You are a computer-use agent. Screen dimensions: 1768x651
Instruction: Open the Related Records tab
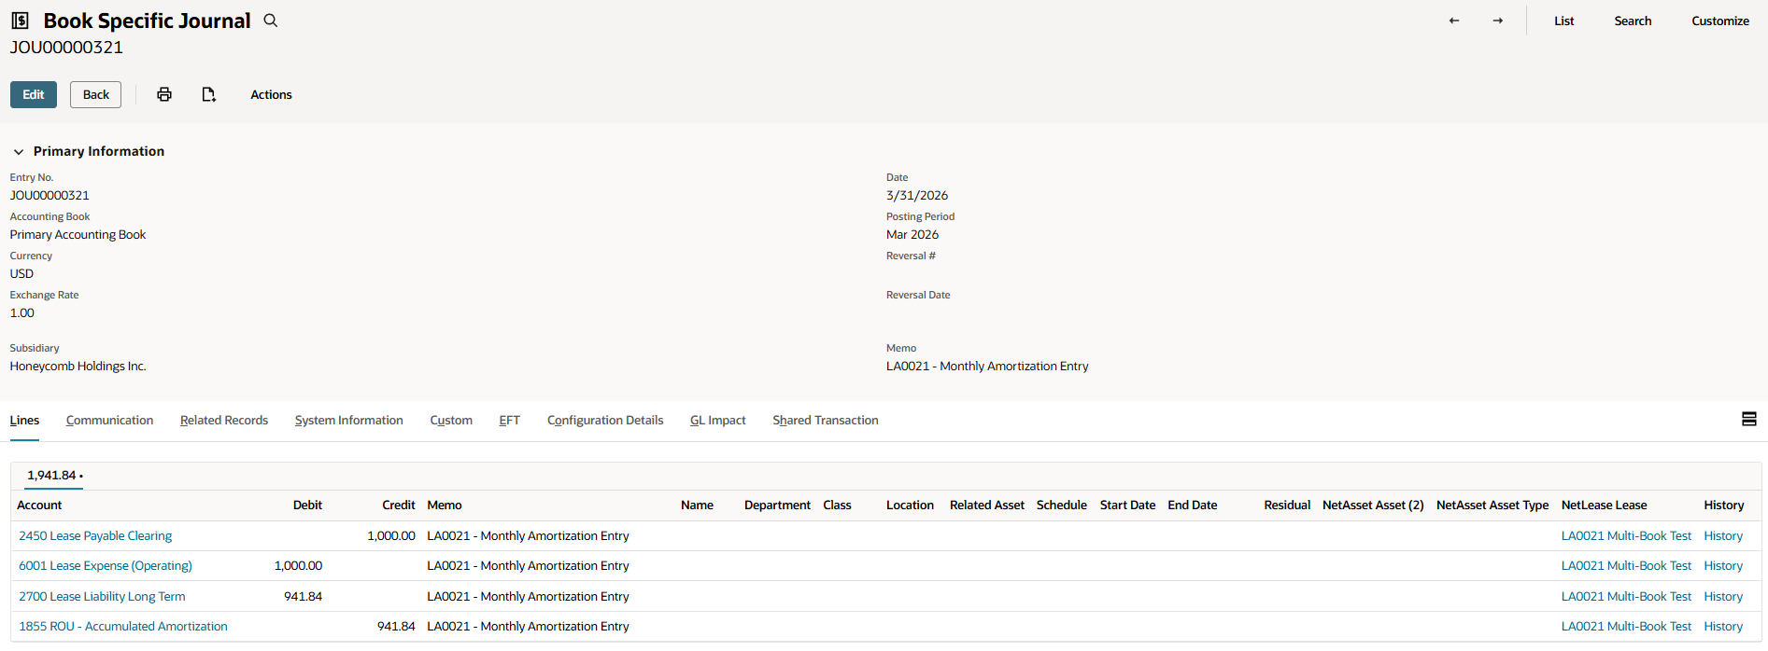coord(224,421)
